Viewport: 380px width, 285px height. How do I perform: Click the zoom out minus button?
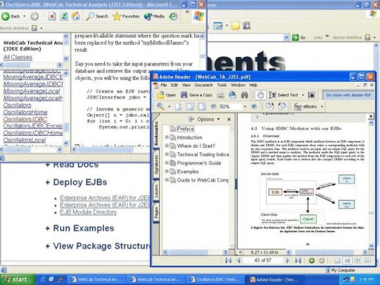pyautogui.click(x=213, y=107)
